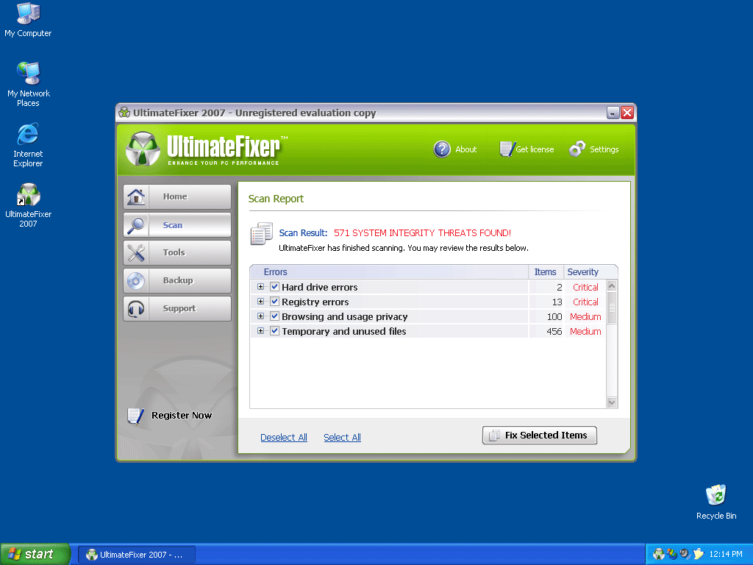Open Settings via the gears icon
The image size is (753, 565).
(x=577, y=149)
